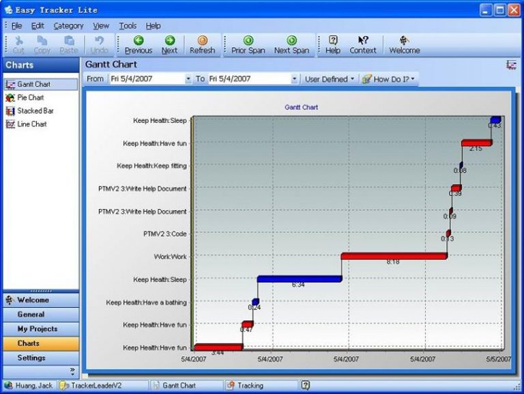This screenshot has width=524, height=394.
Task: Select Pie Chart in the Charts list
Action: coord(31,98)
